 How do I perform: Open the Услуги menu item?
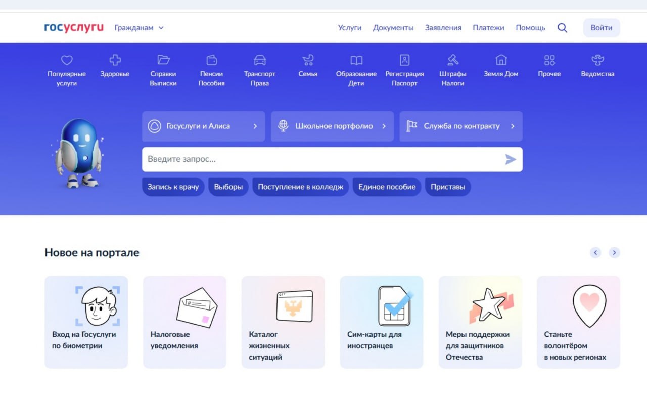pos(350,28)
